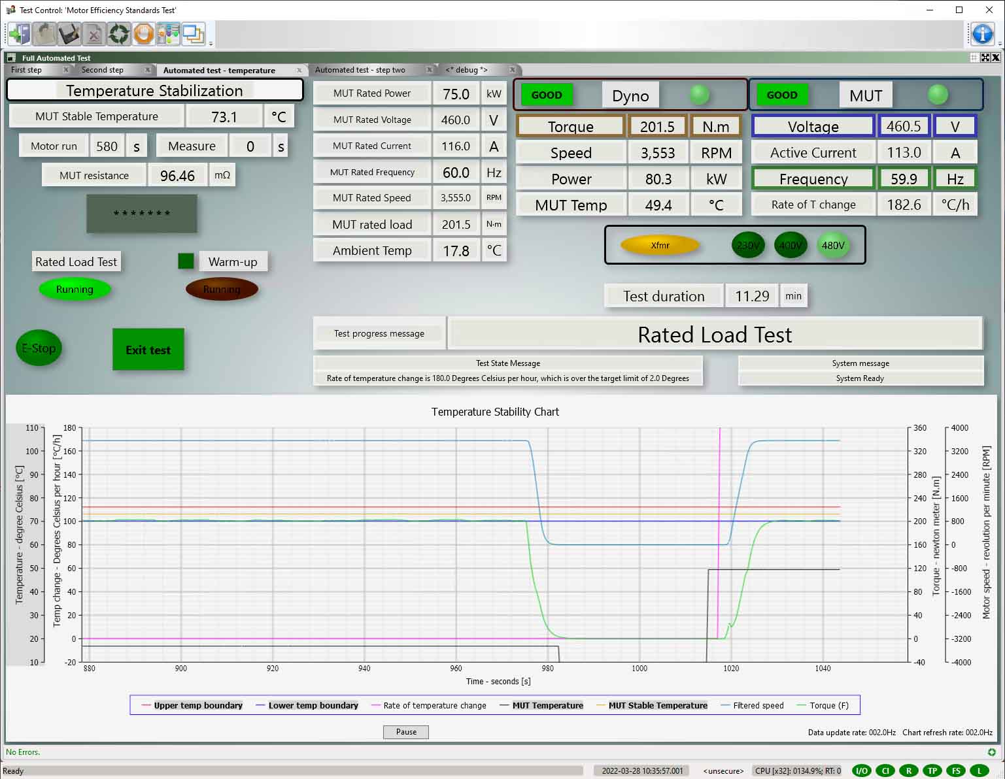This screenshot has width=1005, height=779.
Task: Open the chart configuration toolbar icon
Action: coord(168,34)
